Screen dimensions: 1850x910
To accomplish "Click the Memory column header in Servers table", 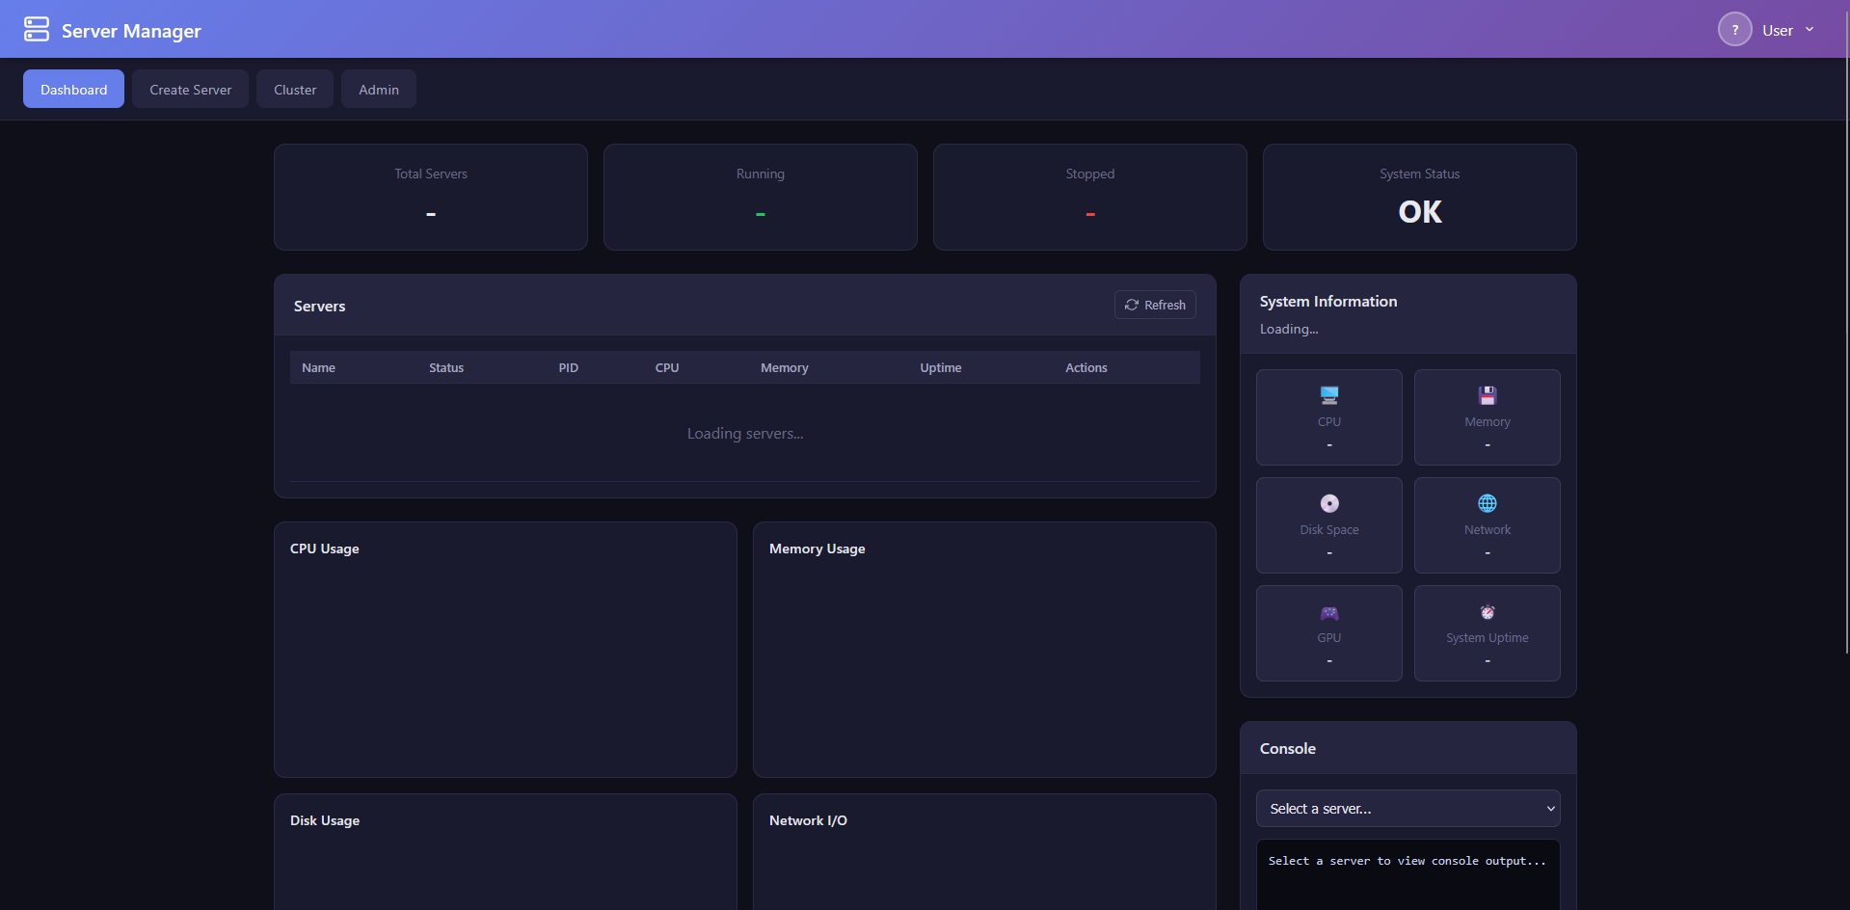I will [785, 368].
